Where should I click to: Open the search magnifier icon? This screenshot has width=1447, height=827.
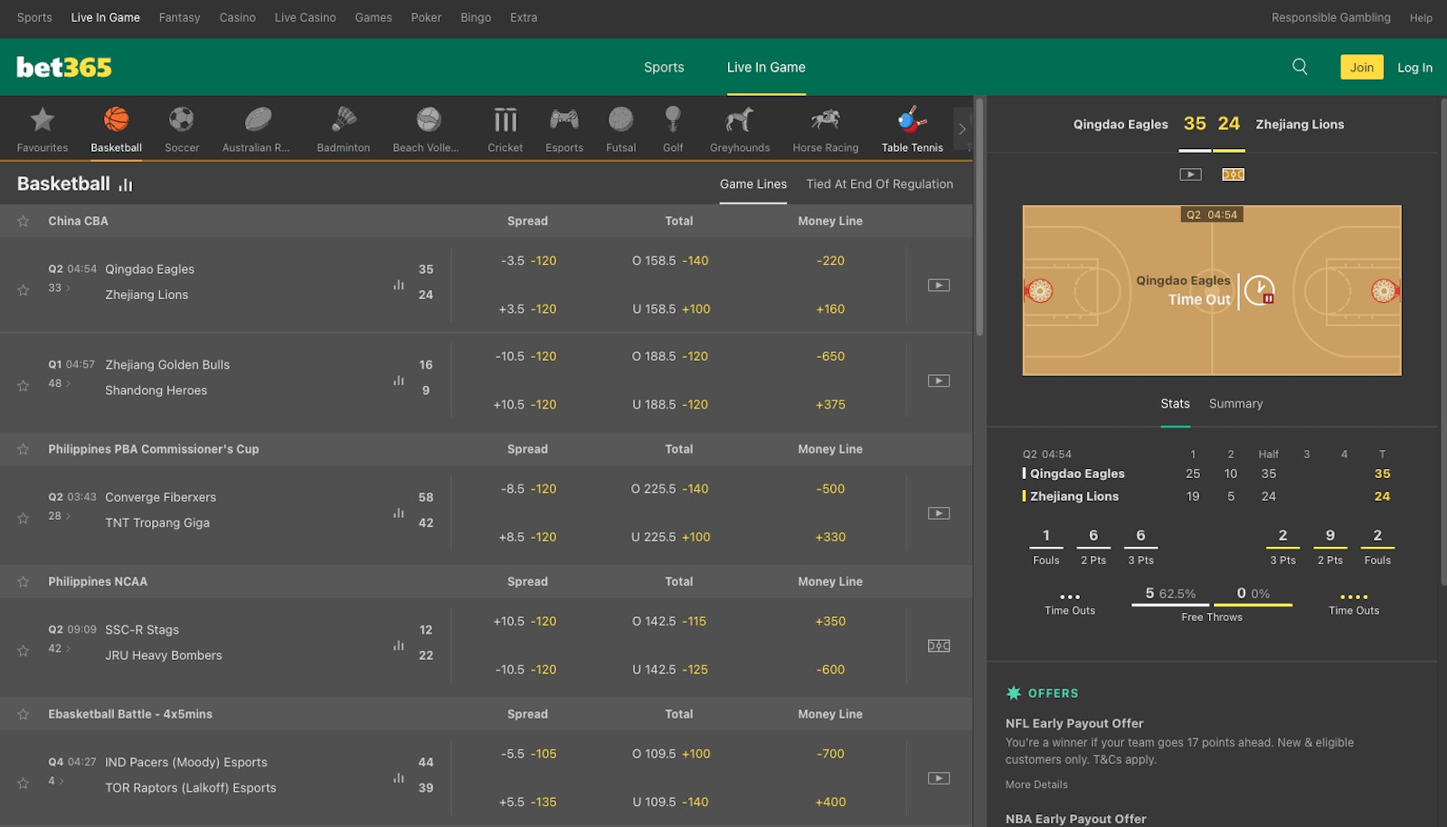(x=1300, y=66)
